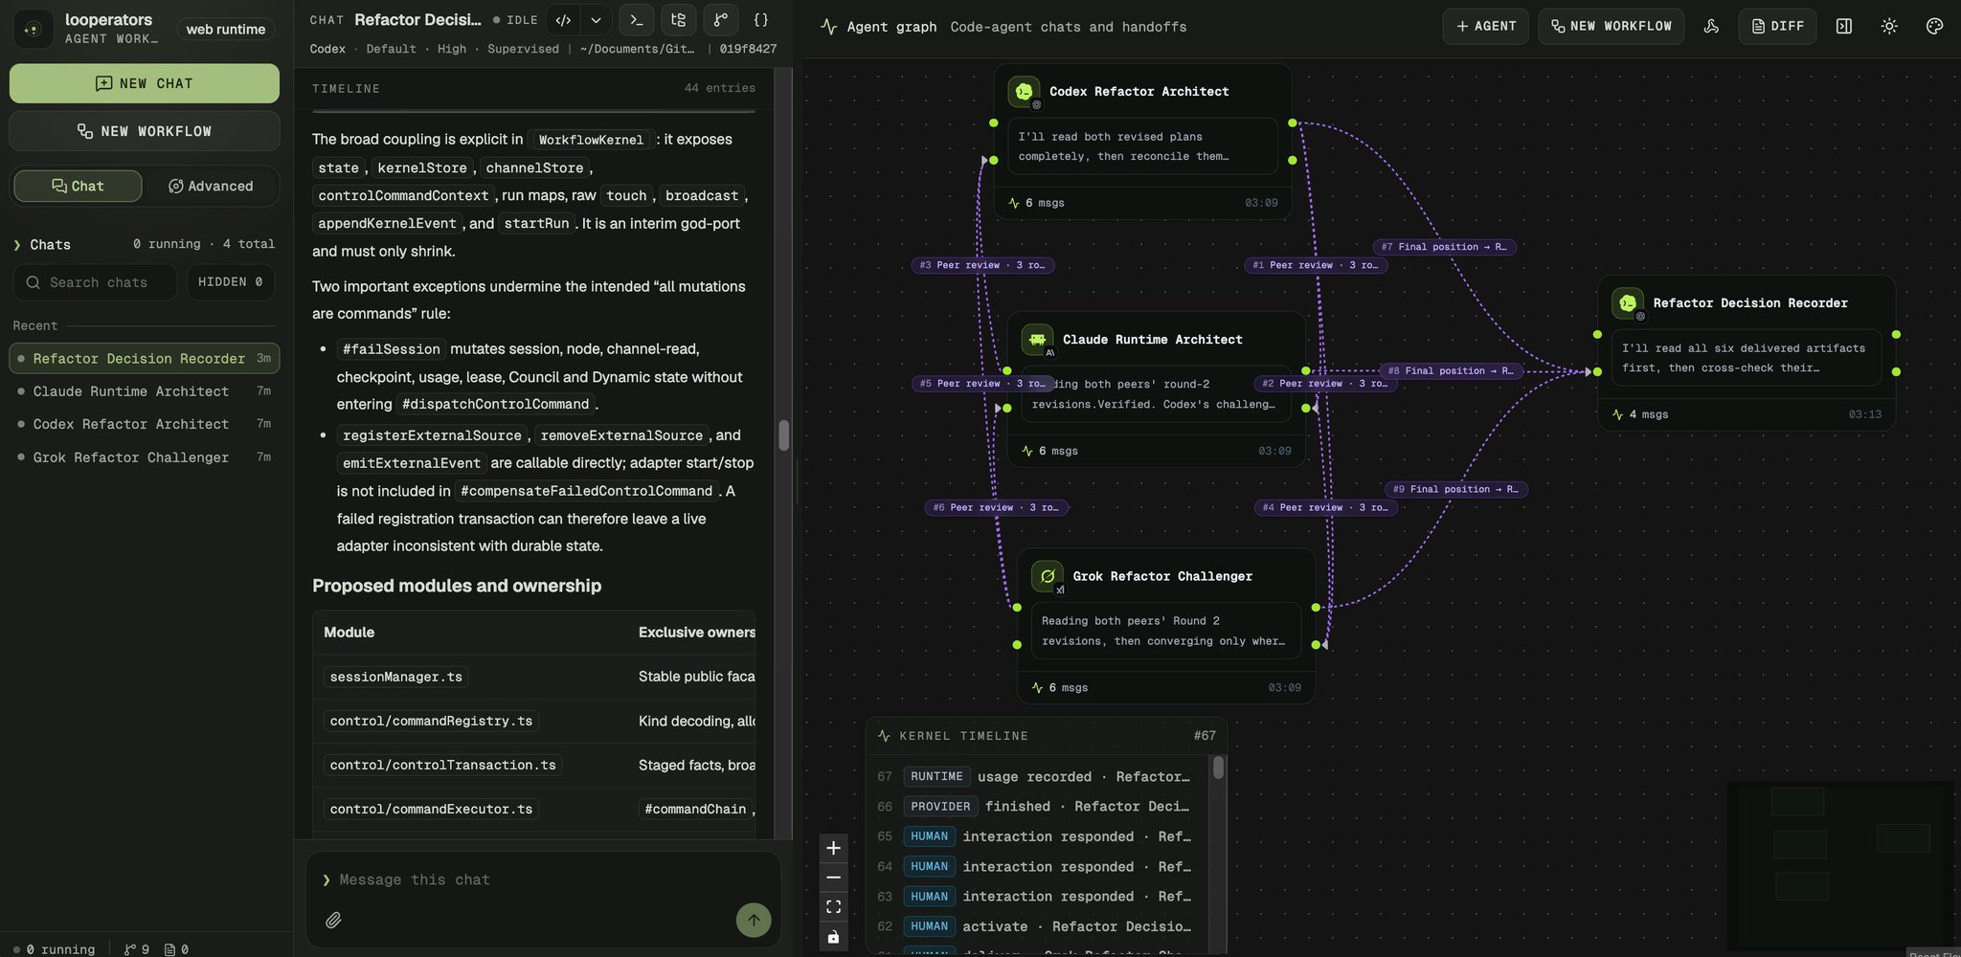Click the green NEW CHAT button
Image resolution: width=1961 pixels, height=957 pixels.
tap(145, 83)
